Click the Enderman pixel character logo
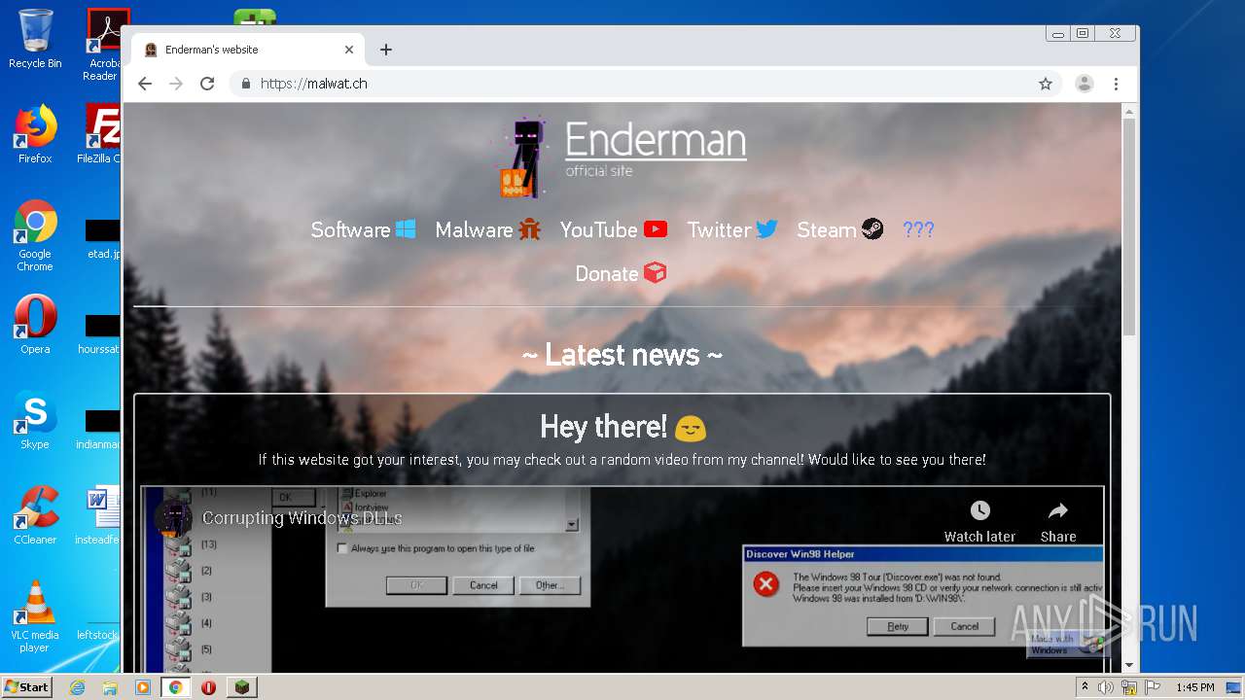Image resolution: width=1245 pixels, height=700 pixels. (x=524, y=158)
